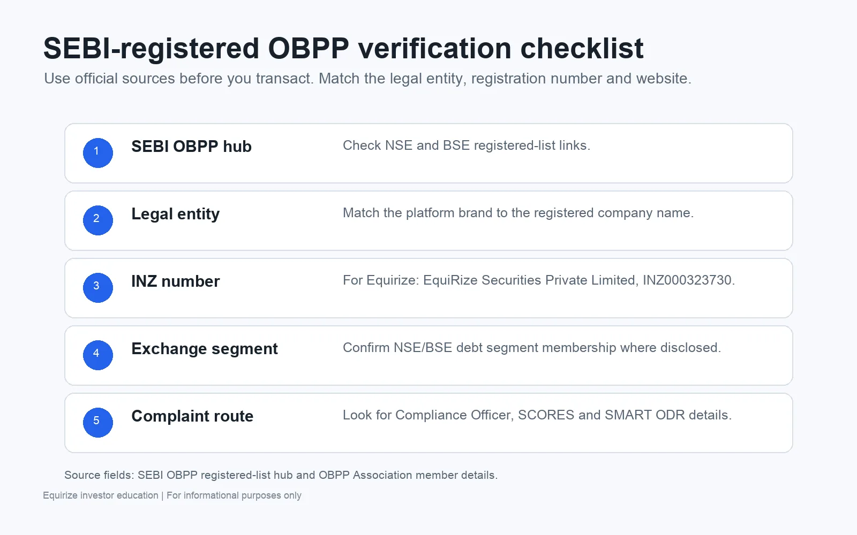Click the NSE and BSE registered-list links text
The image size is (857, 535).
pyautogui.click(x=467, y=146)
